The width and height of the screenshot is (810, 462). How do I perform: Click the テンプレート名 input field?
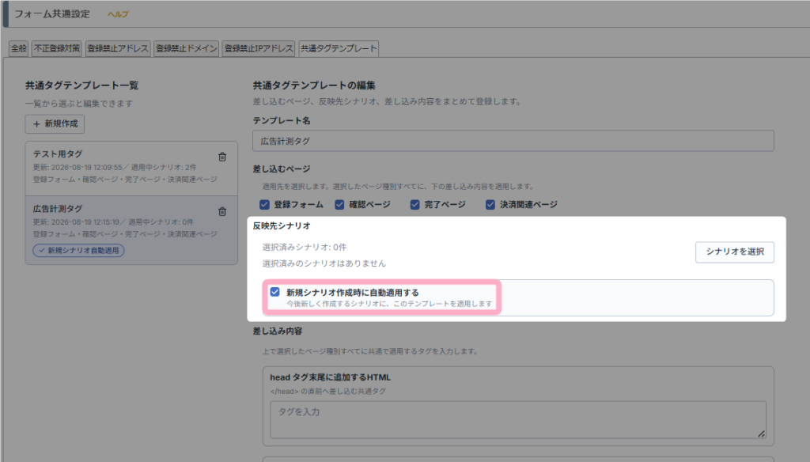(x=513, y=141)
